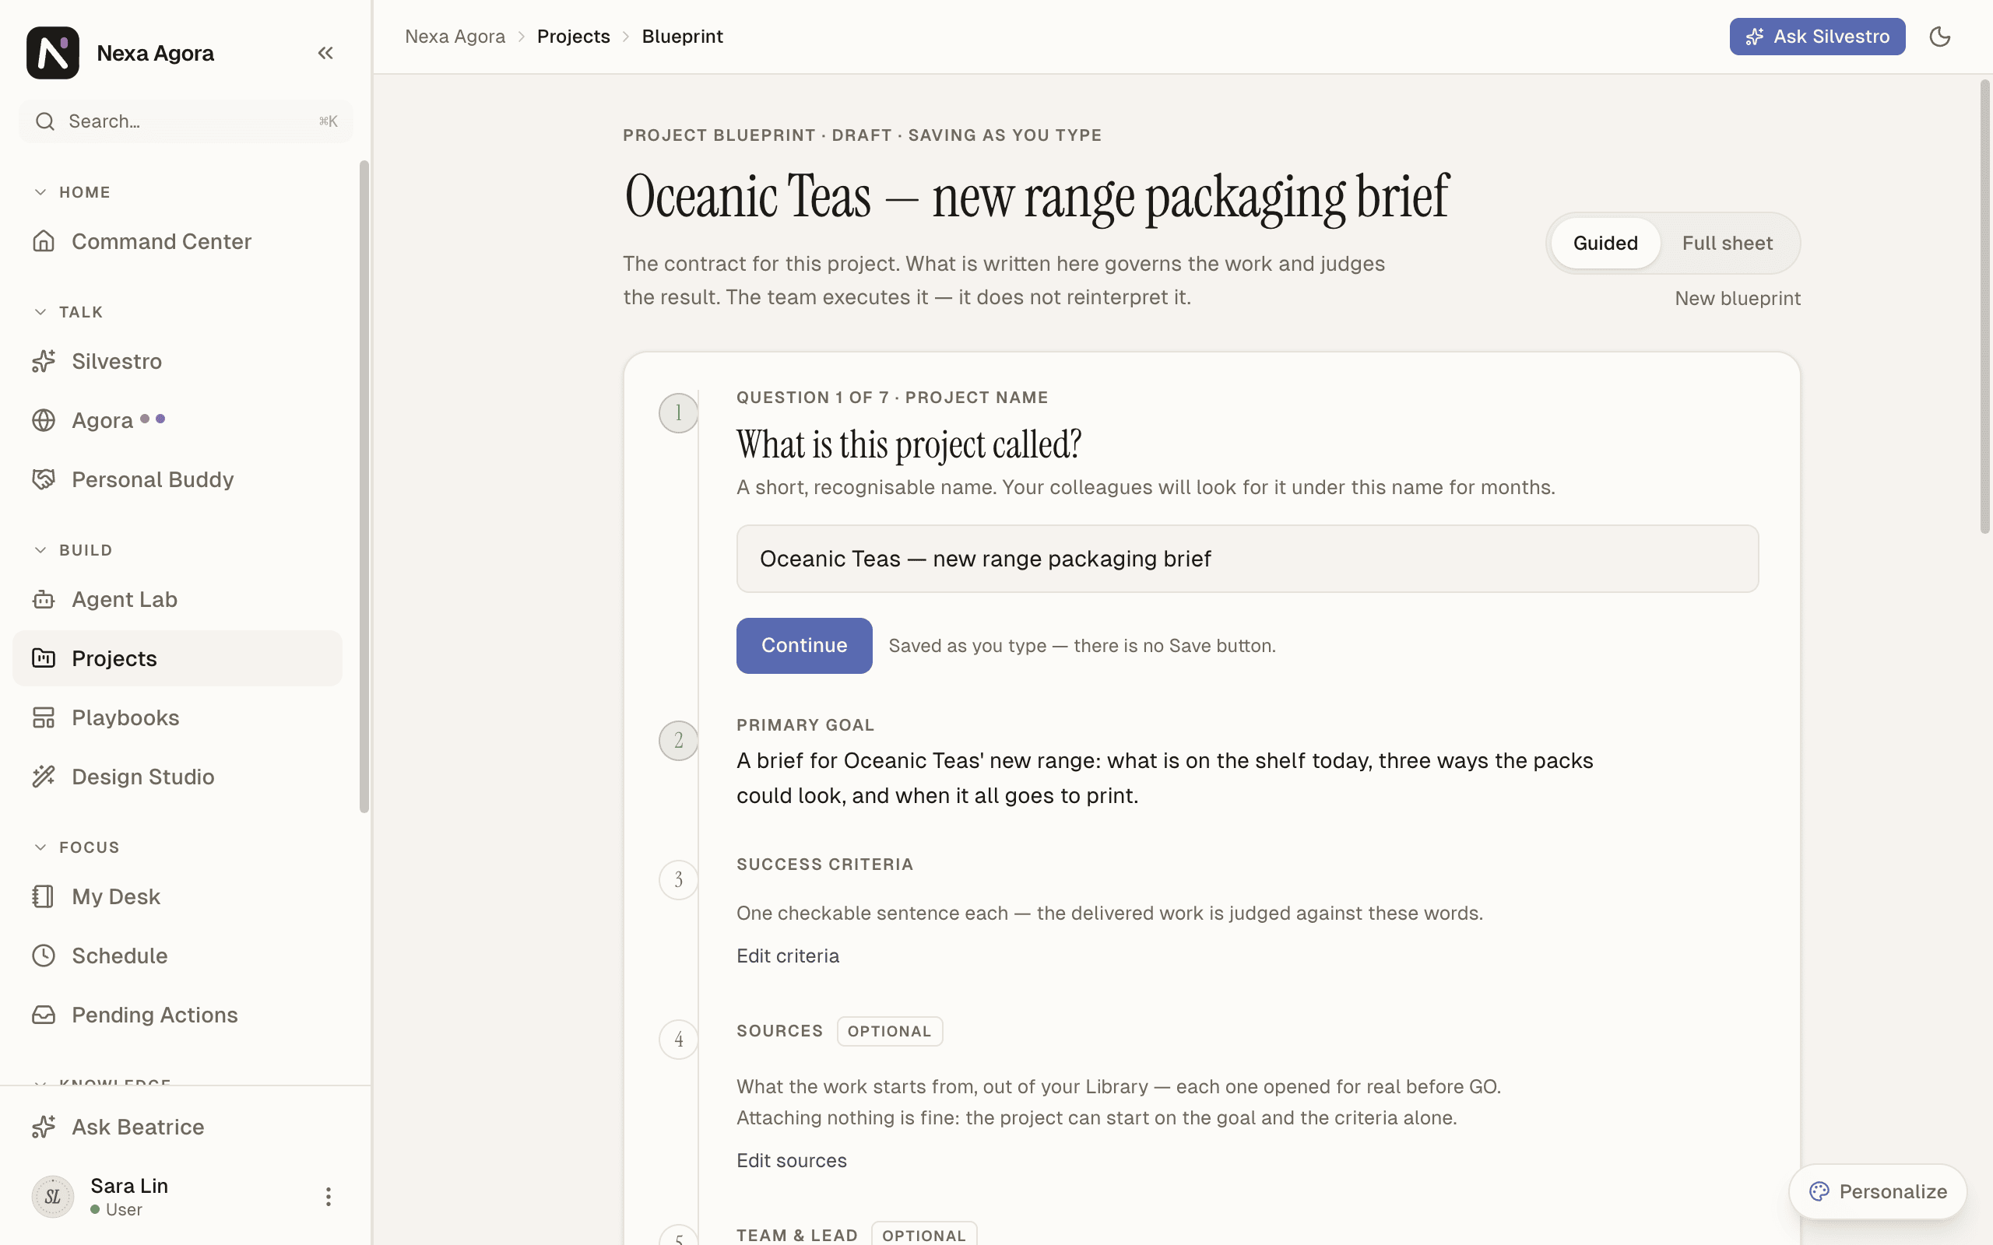The width and height of the screenshot is (1993, 1245).
Task: Click Nexa Agora breadcrumb
Action: tap(455, 37)
